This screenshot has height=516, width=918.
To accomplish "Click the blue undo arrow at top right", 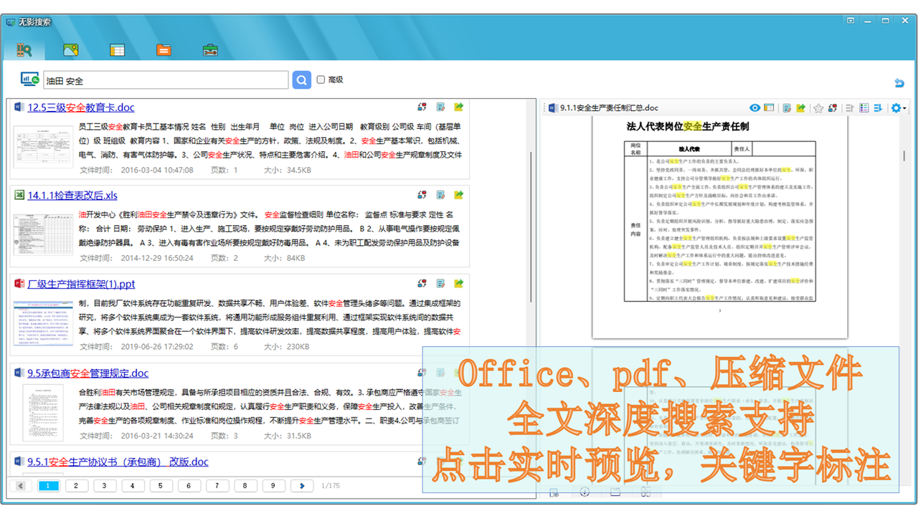I will pyautogui.click(x=899, y=83).
